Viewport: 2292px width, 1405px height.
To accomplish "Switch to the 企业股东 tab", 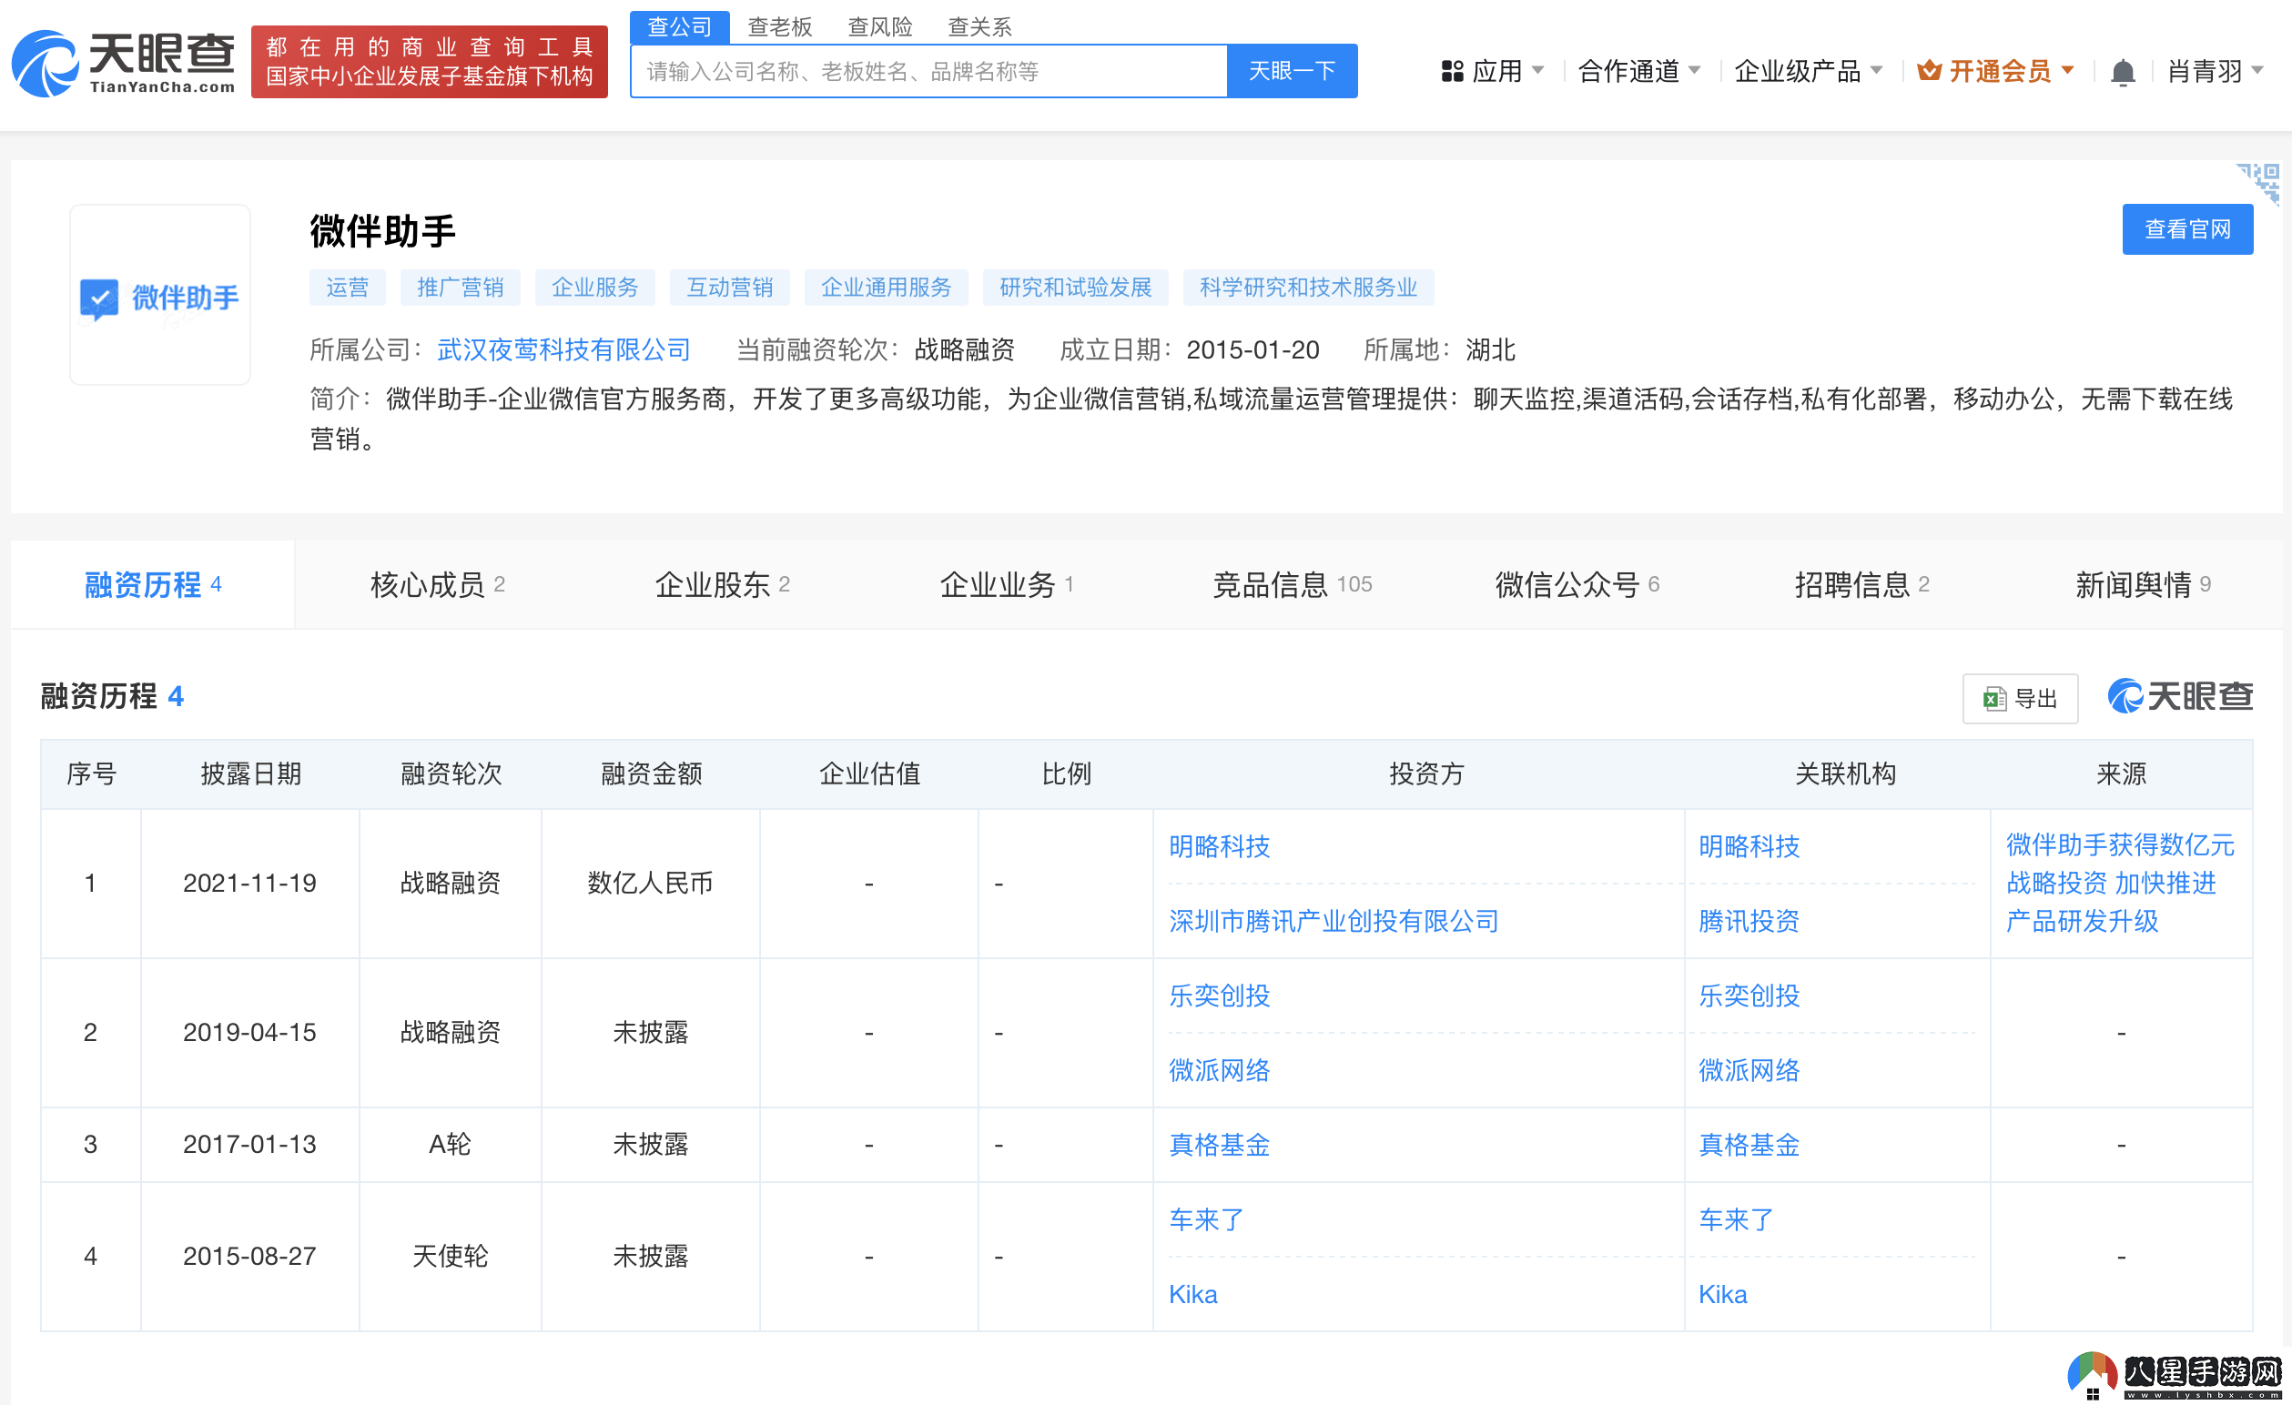I will coord(722,584).
